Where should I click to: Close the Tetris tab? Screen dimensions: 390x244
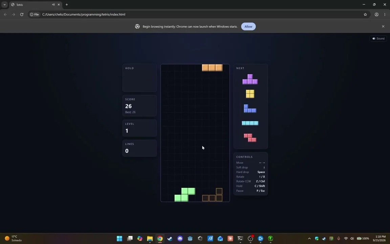pyautogui.click(x=59, y=4)
